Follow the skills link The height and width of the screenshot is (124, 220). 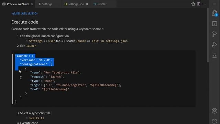(x=24, y=13)
